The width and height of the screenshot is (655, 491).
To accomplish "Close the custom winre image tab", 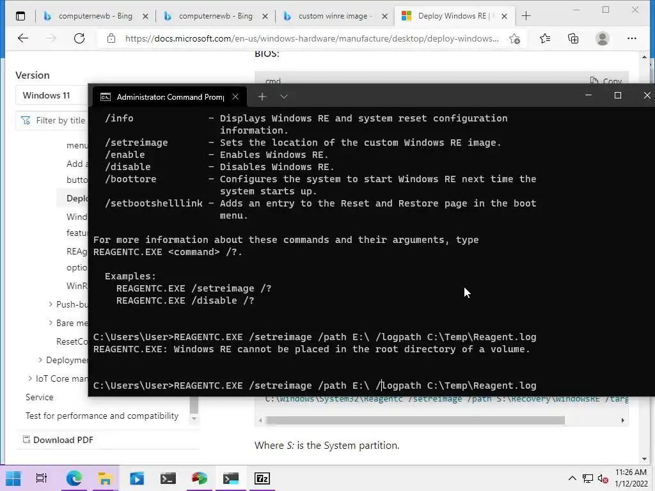I will pyautogui.click(x=384, y=16).
